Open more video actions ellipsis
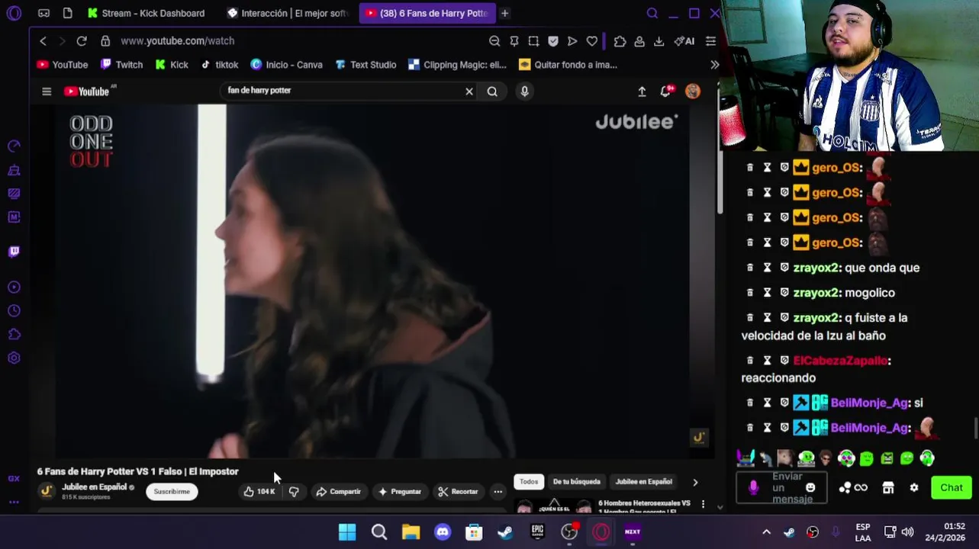 tap(498, 492)
